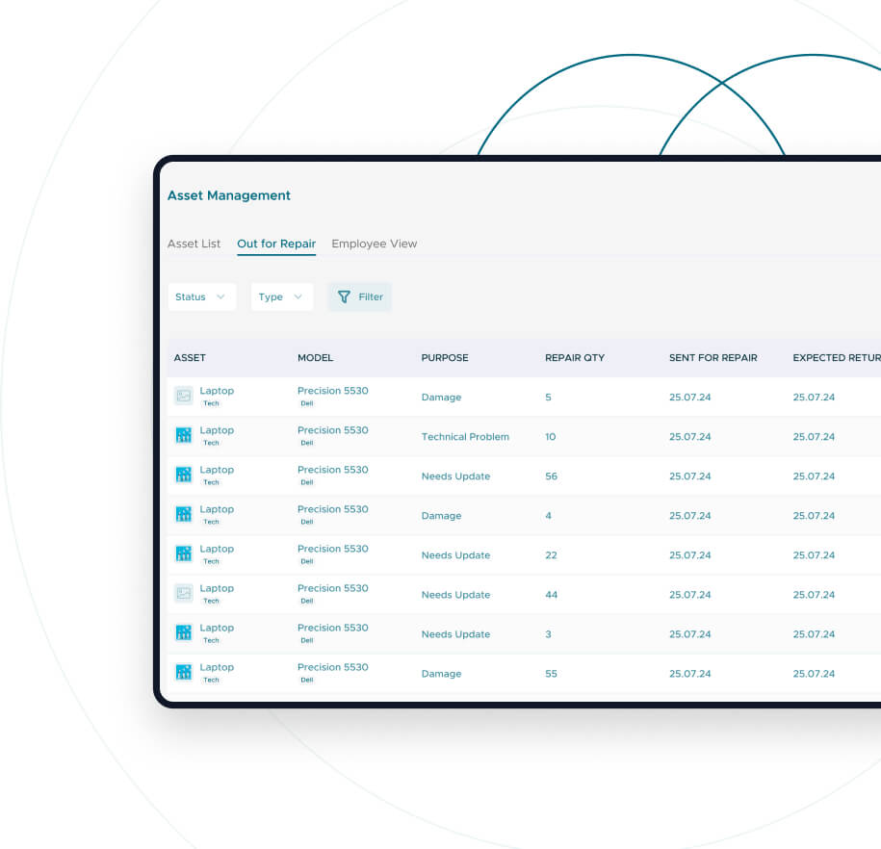Select the Out for Repair tab

(x=276, y=244)
